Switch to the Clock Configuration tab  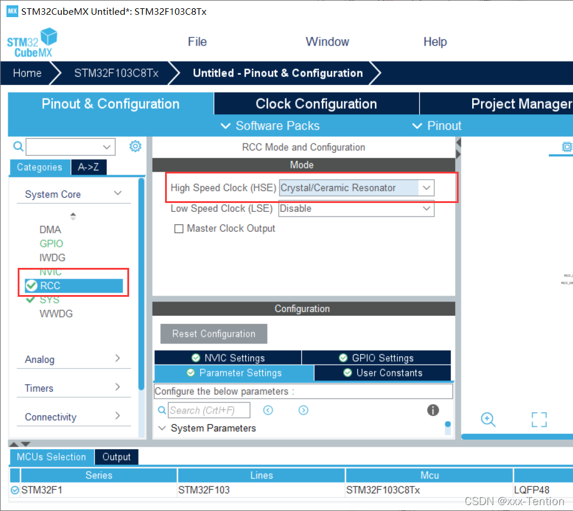[x=317, y=103]
